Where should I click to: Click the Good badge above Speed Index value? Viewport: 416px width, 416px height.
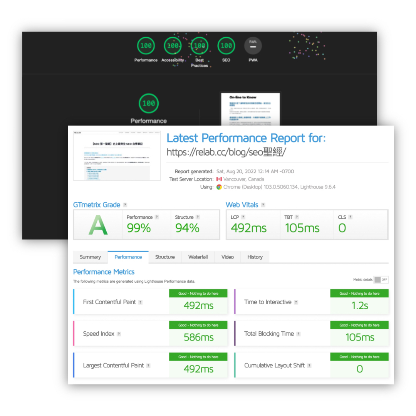[x=198, y=325]
